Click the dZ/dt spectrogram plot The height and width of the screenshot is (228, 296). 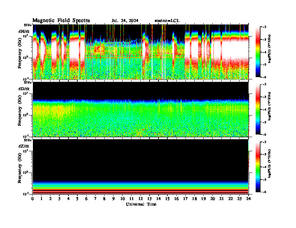pos(141,167)
